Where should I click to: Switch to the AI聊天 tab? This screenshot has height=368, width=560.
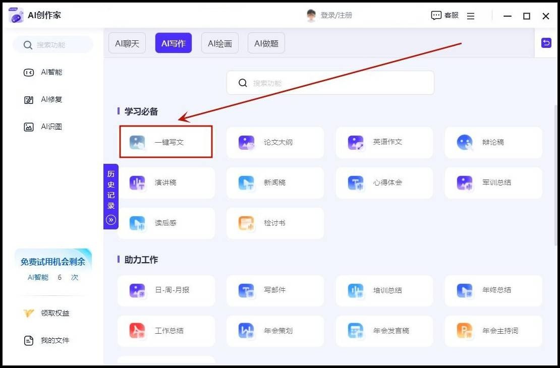pyautogui.click(x=127, y=43)
